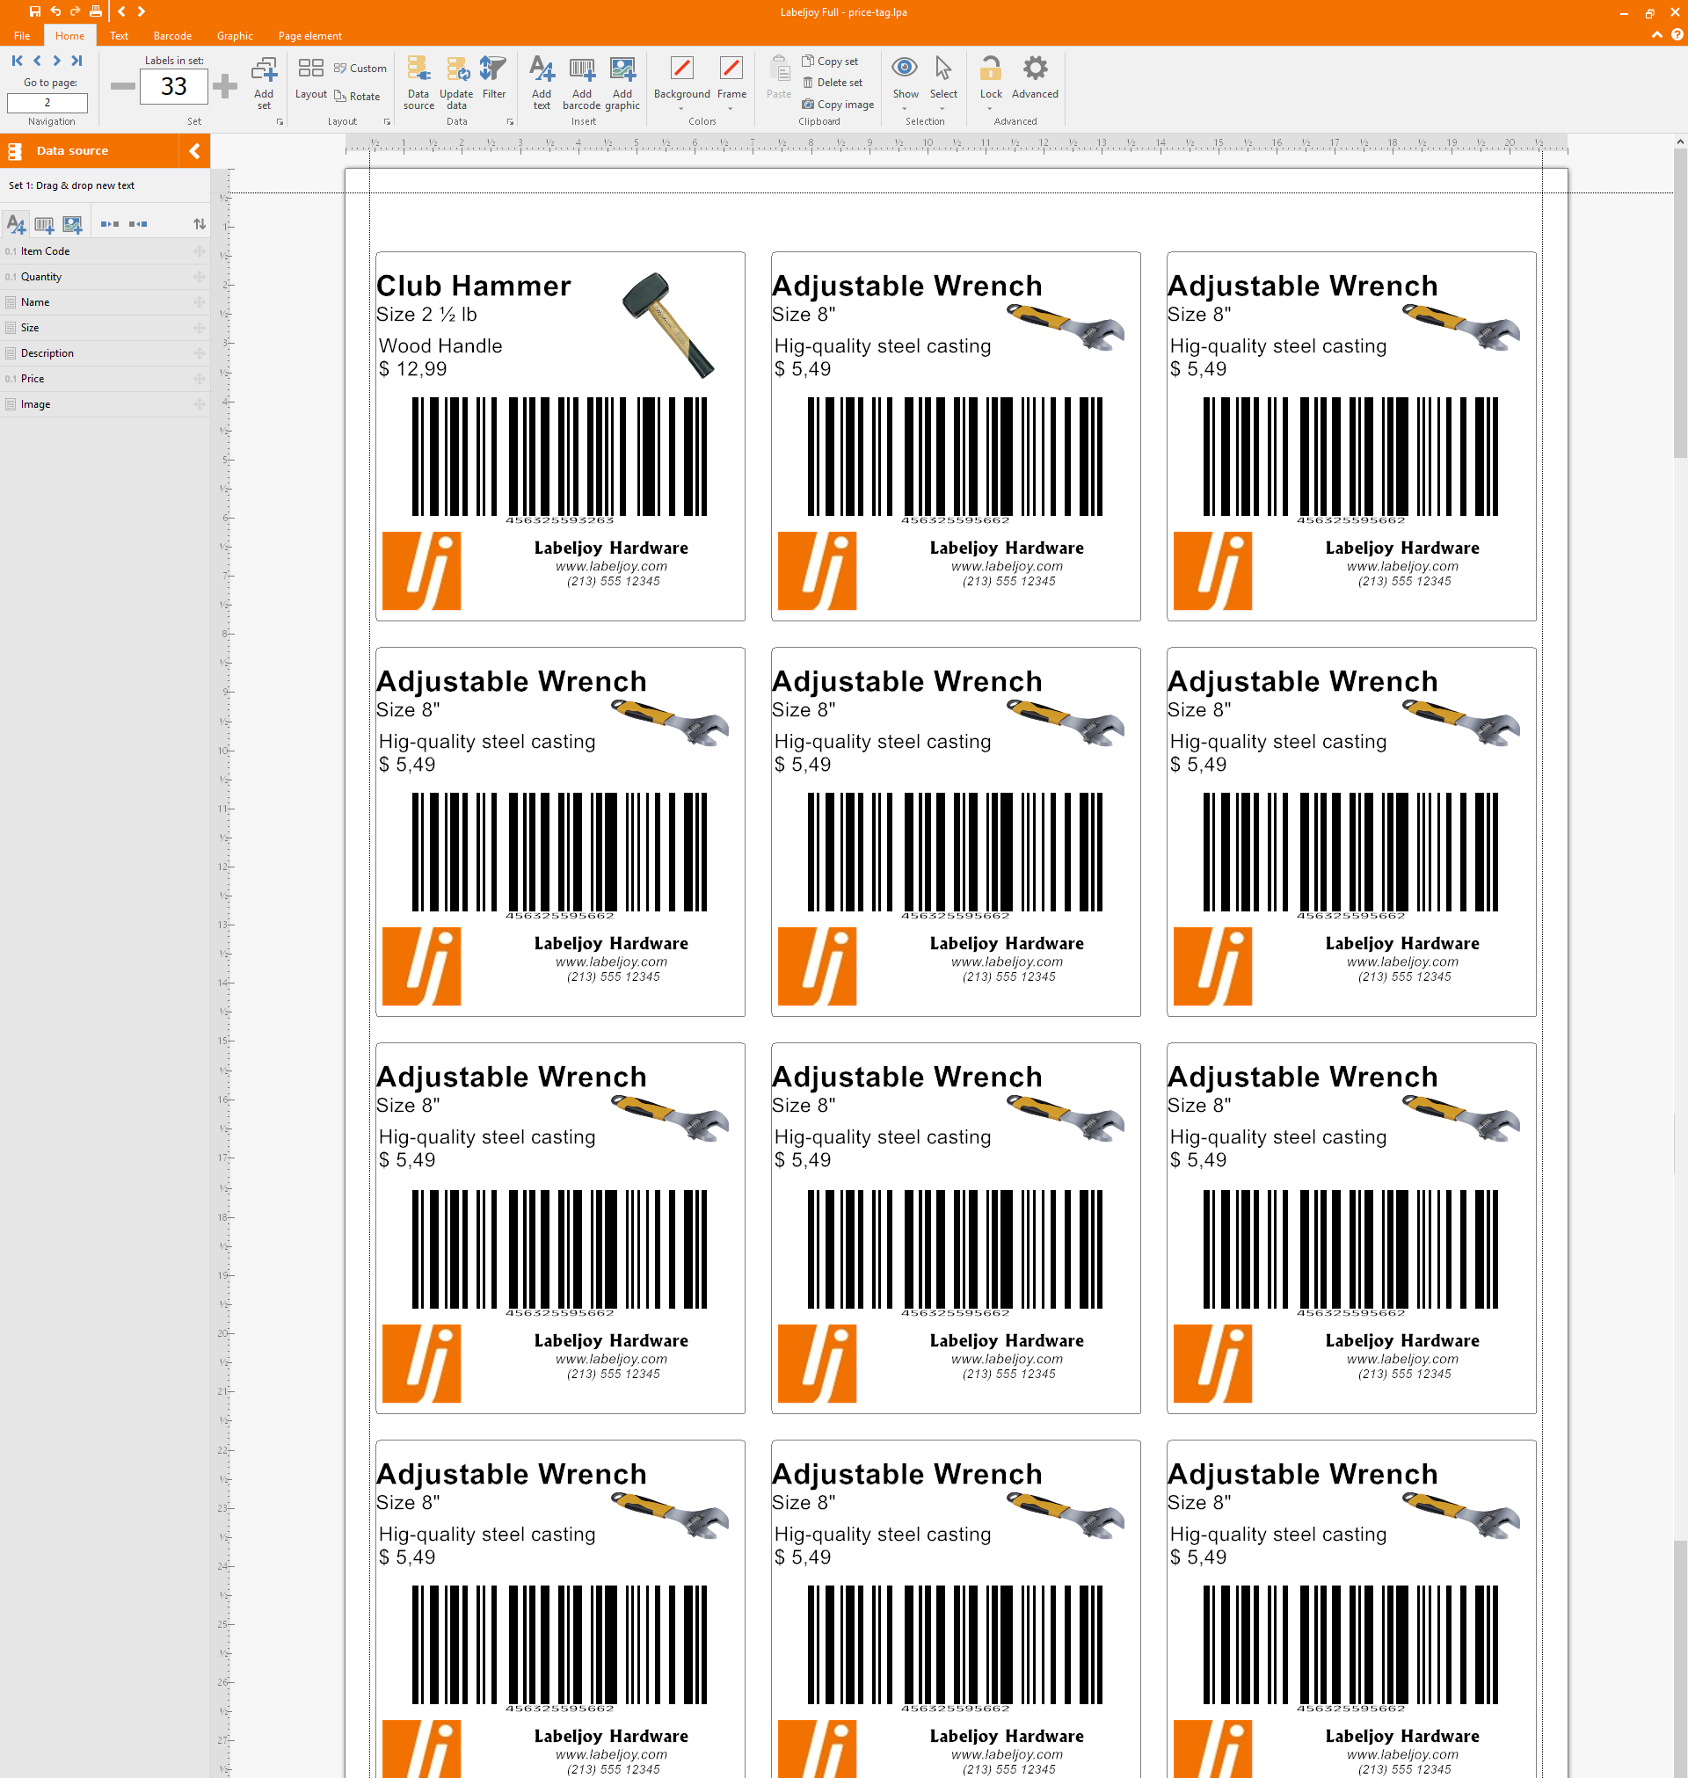Select the Image field
The height and width of the screenshot is (1778, 1688).
click(x=105, y=404)
